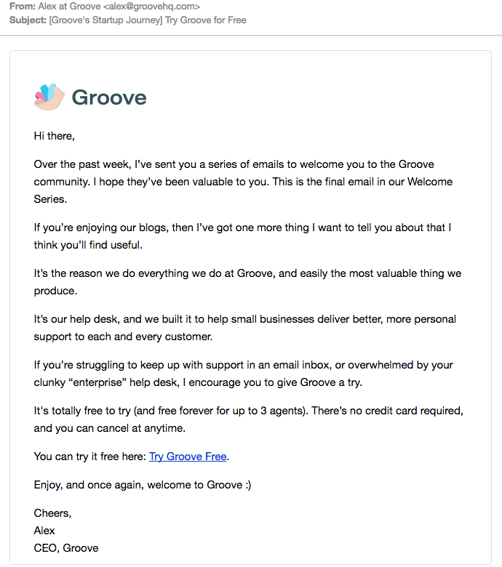The width and height of the screenshot is (502, 567).
Task: Click the paragraph about clunky enterprise help desk
Action: (243, 374)
